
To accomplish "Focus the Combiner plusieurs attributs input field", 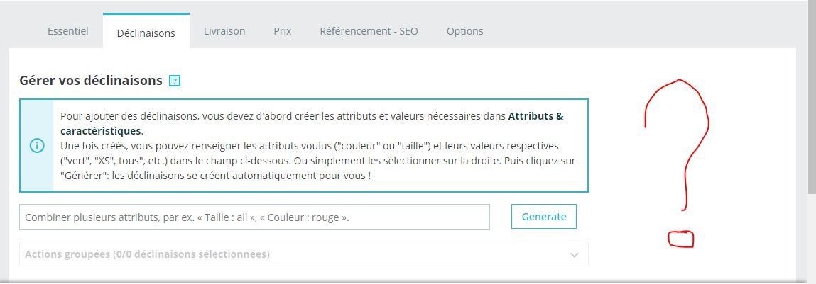I will click(x=254, y=217).
